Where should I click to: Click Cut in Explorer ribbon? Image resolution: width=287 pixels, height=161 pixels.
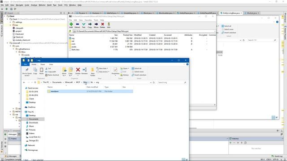48,68
